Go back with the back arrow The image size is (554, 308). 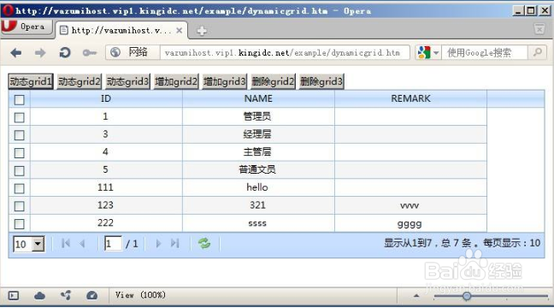point(16,53)
